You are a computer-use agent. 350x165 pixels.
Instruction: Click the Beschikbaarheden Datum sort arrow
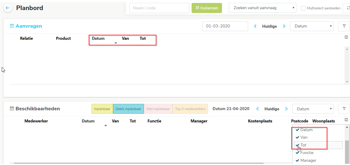[x=106, y=125]
